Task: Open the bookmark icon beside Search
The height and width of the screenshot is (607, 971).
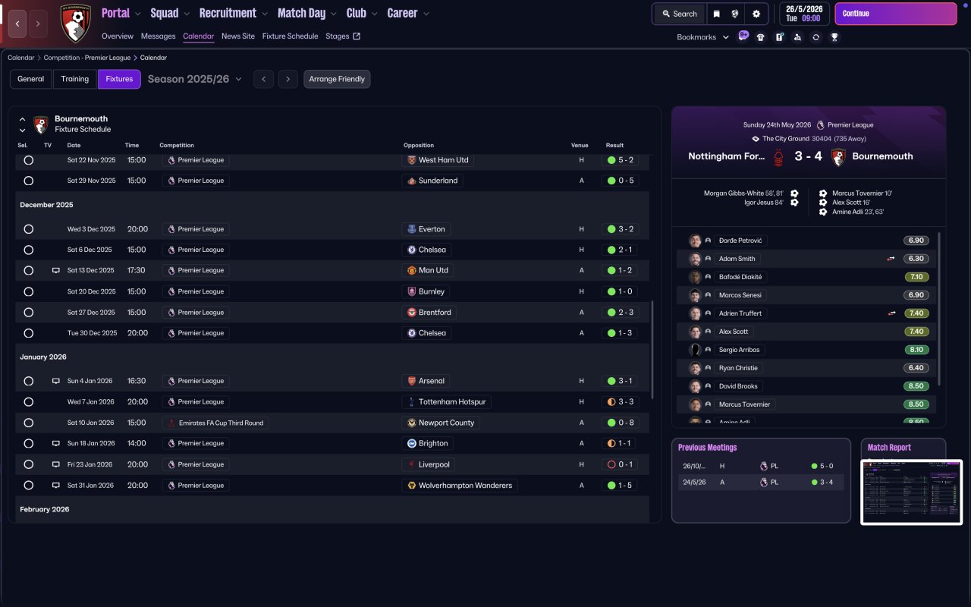Action: (x=716, y=14)
